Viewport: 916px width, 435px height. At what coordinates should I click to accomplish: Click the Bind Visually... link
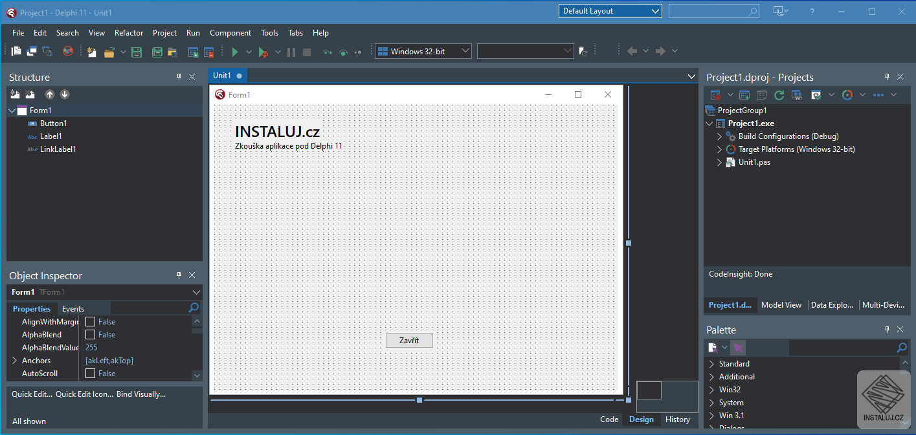[x=141, y=394]
